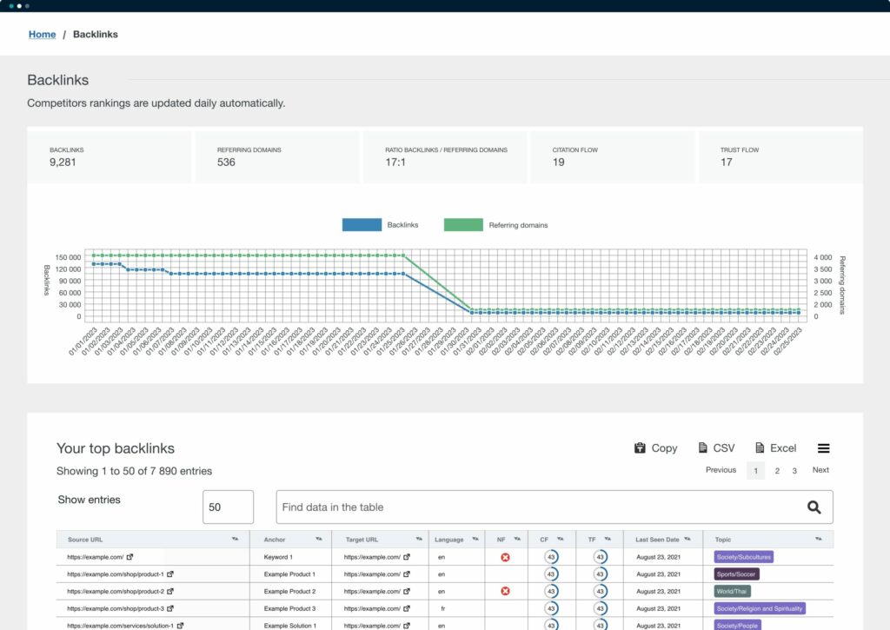Open the external link icon beside https://example.com/

130,557
